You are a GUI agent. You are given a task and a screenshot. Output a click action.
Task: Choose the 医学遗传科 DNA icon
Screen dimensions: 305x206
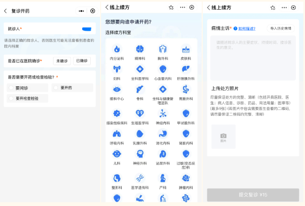(140, 178)
